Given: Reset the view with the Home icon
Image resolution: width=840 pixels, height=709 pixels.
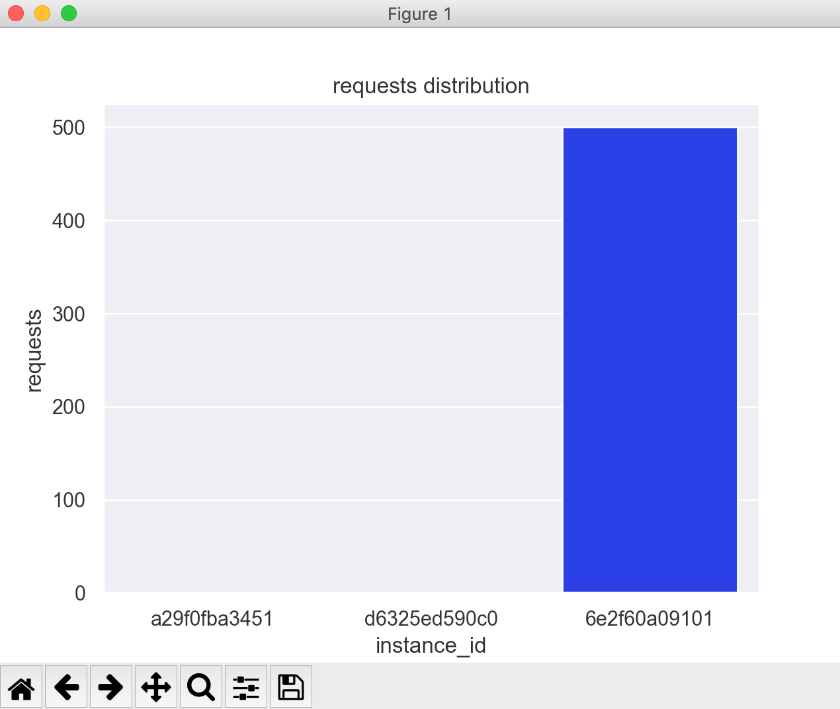Looking at the screenshot, I should tap(21, 687).
